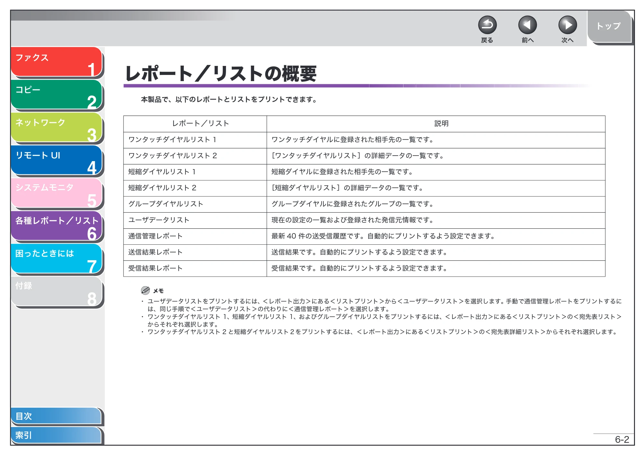Click the 索引 index button
This screenshot has width=643, height=455.
(56, 435)
